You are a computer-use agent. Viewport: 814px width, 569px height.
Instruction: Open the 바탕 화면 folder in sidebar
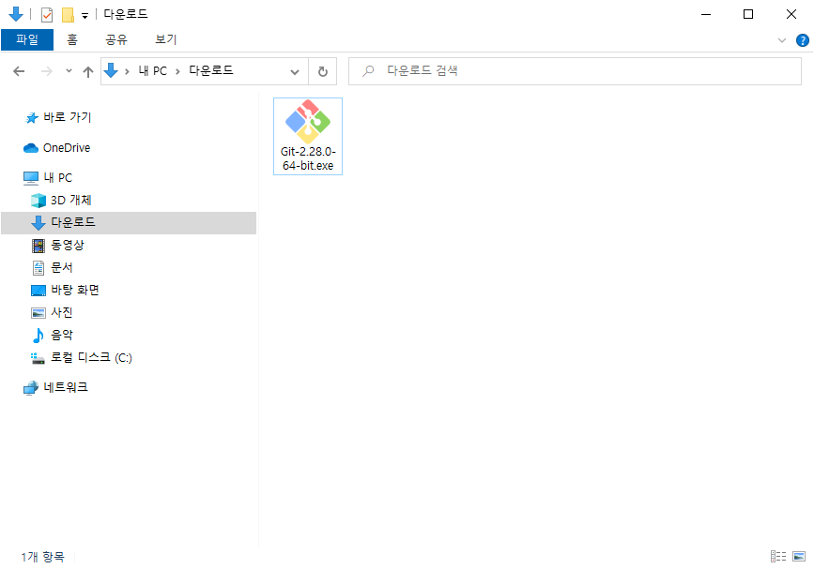[65, 291]
